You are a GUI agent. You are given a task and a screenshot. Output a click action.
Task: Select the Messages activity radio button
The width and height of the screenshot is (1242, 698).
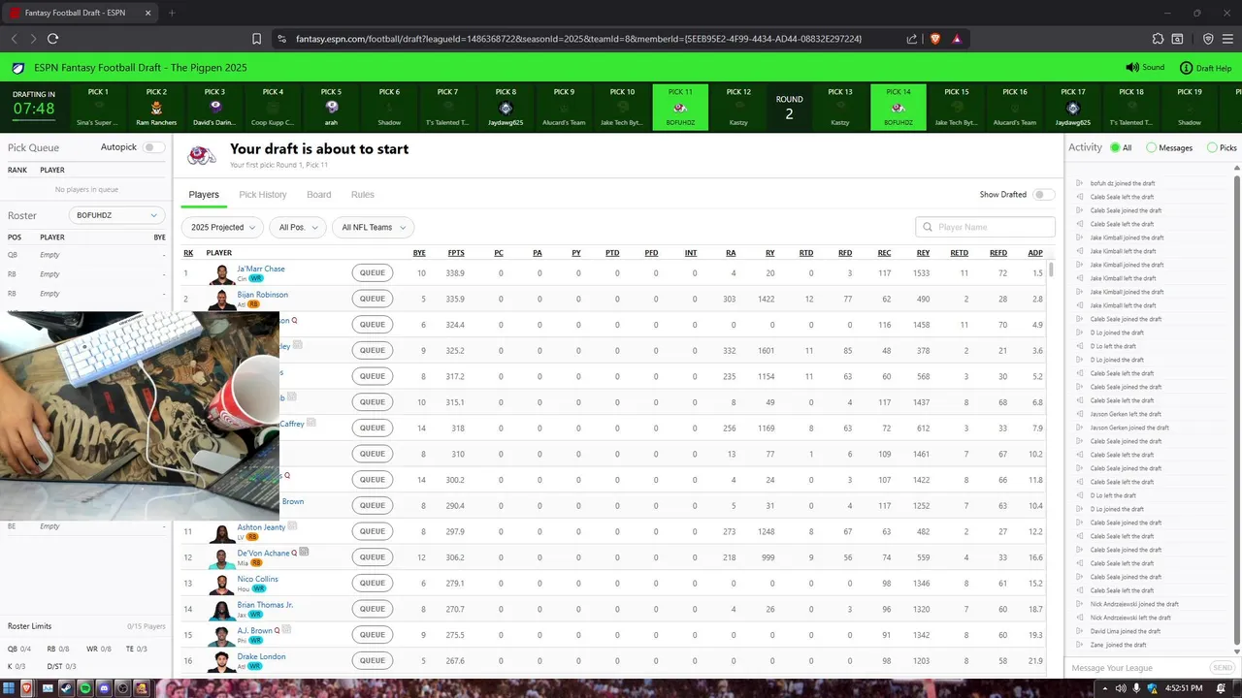(1151, 147)
